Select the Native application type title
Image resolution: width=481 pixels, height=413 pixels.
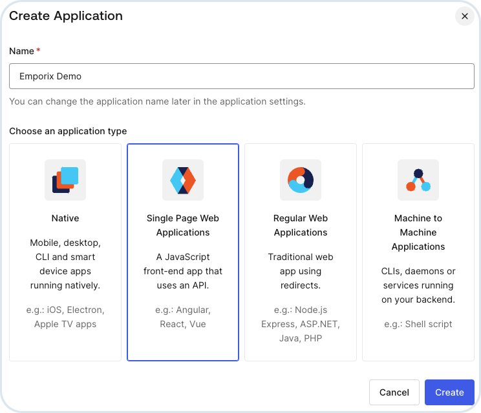click(65, 218)
